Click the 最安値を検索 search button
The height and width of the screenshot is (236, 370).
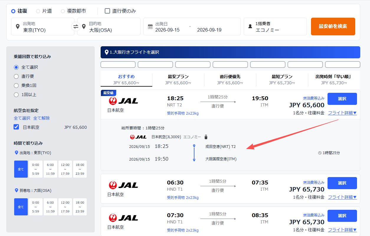pos(333,27)
